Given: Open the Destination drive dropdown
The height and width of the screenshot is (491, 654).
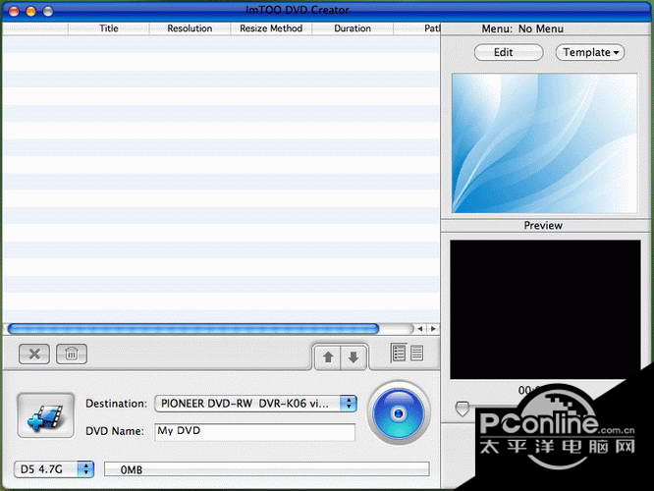Looking at the screenshot, I should pyautogui.click(x=255, y=404).
